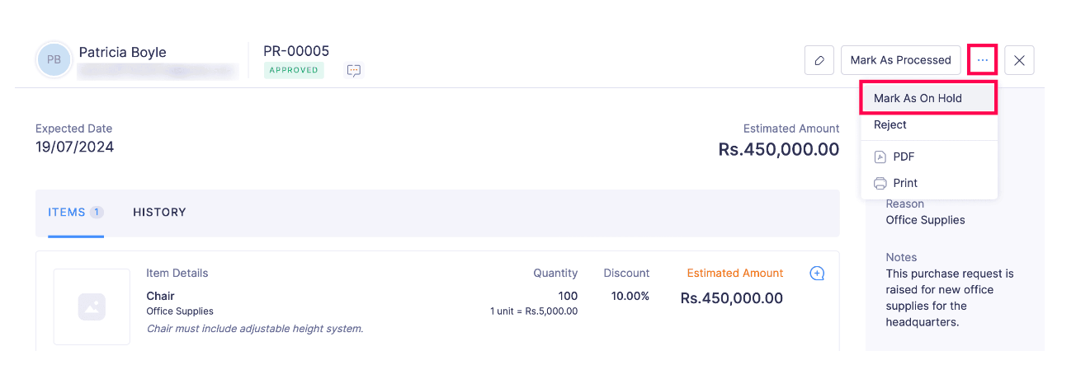Viewport: 1076px width, 379px height.
Task: Click the expected date 19/07/2024
Action: click(74, 147)
